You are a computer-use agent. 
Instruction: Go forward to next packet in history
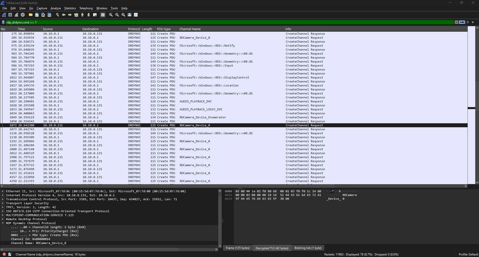coord(70,15)
